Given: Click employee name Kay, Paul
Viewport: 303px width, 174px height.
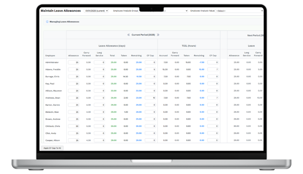Looking at the screenshot, I should tap(50, 84).
